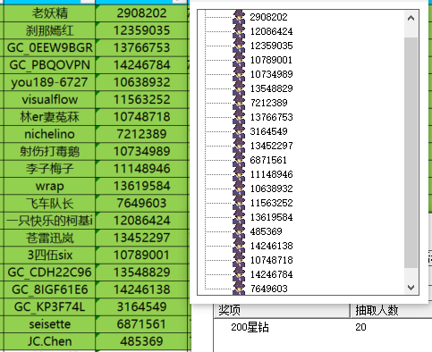
Task: Click the user icon next to 11148946 in the list
Action: tap(239, 174)
